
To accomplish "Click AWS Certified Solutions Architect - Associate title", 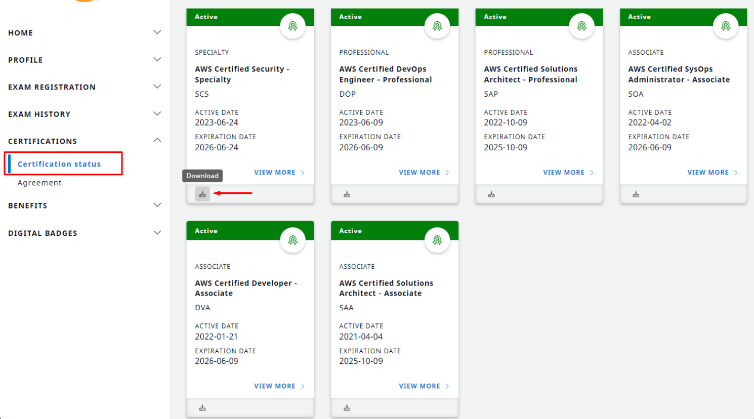I will pos(386,288).
